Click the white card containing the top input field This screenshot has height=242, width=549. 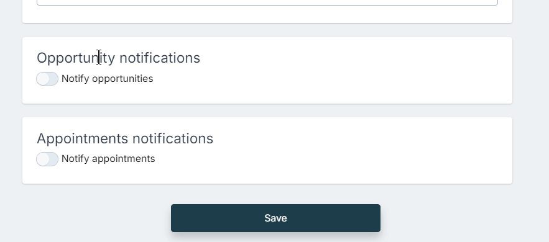[267, 14]
